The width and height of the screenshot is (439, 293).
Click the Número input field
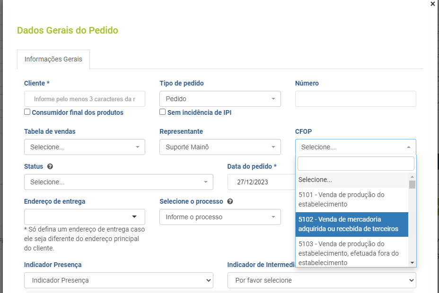click(356, 99)
